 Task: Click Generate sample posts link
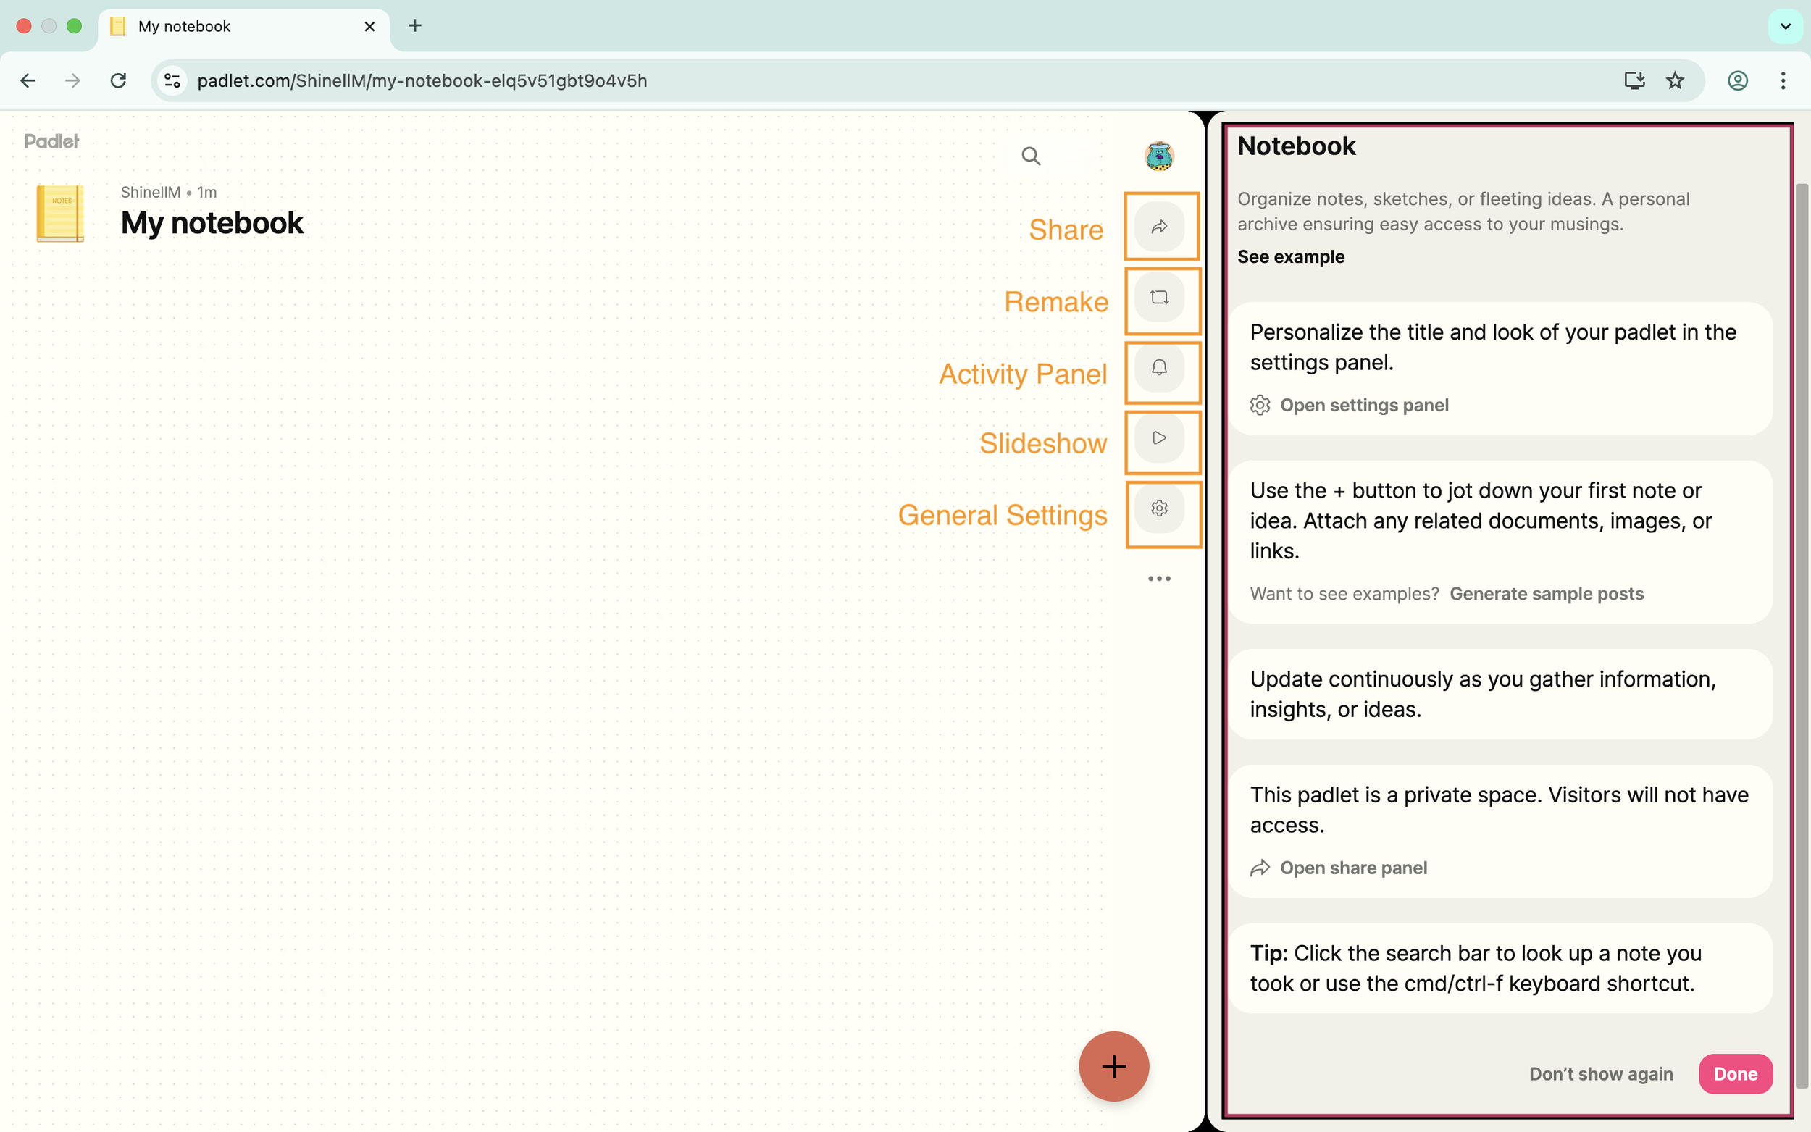pyautogui.click(x=1546, y=594)
